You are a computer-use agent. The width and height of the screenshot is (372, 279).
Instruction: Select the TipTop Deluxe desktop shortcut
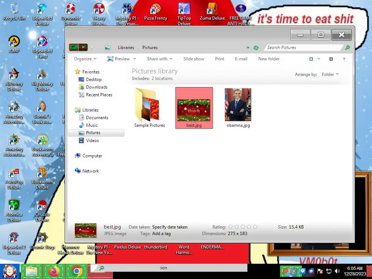tap(184, 14)
